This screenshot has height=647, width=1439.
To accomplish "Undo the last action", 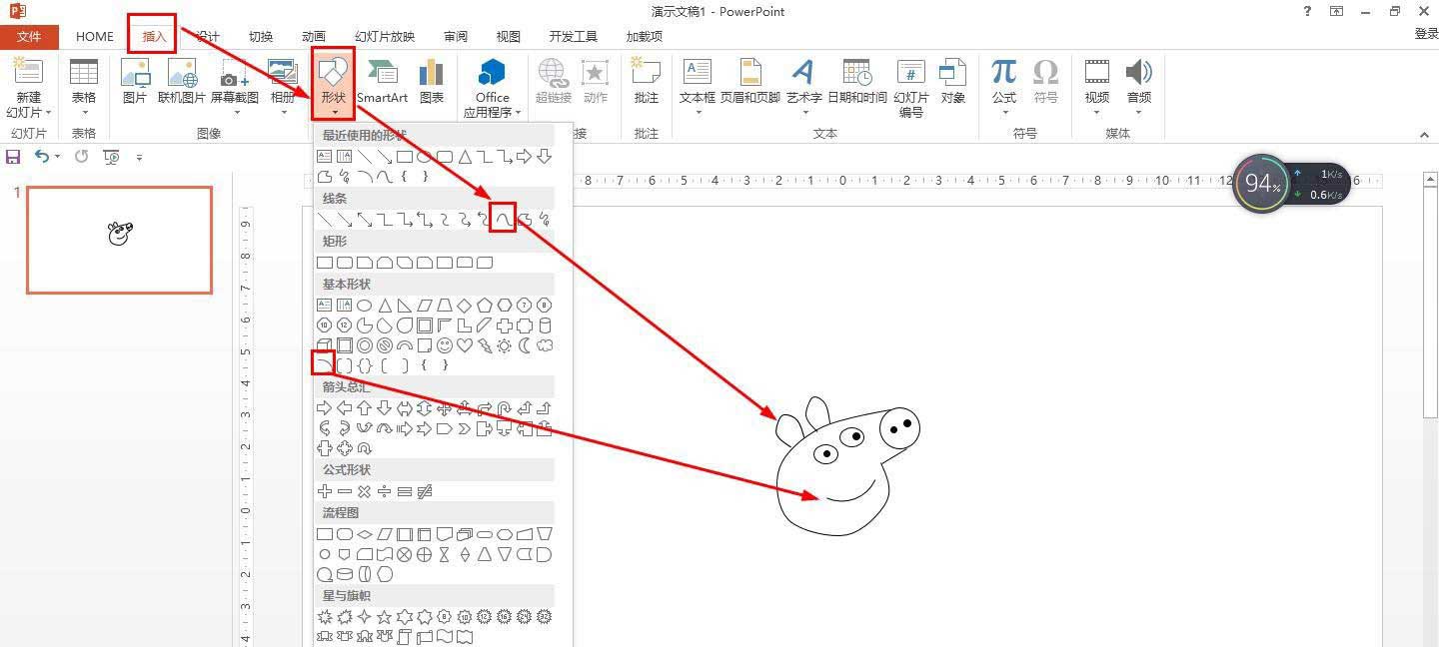I will pos(42,157).
